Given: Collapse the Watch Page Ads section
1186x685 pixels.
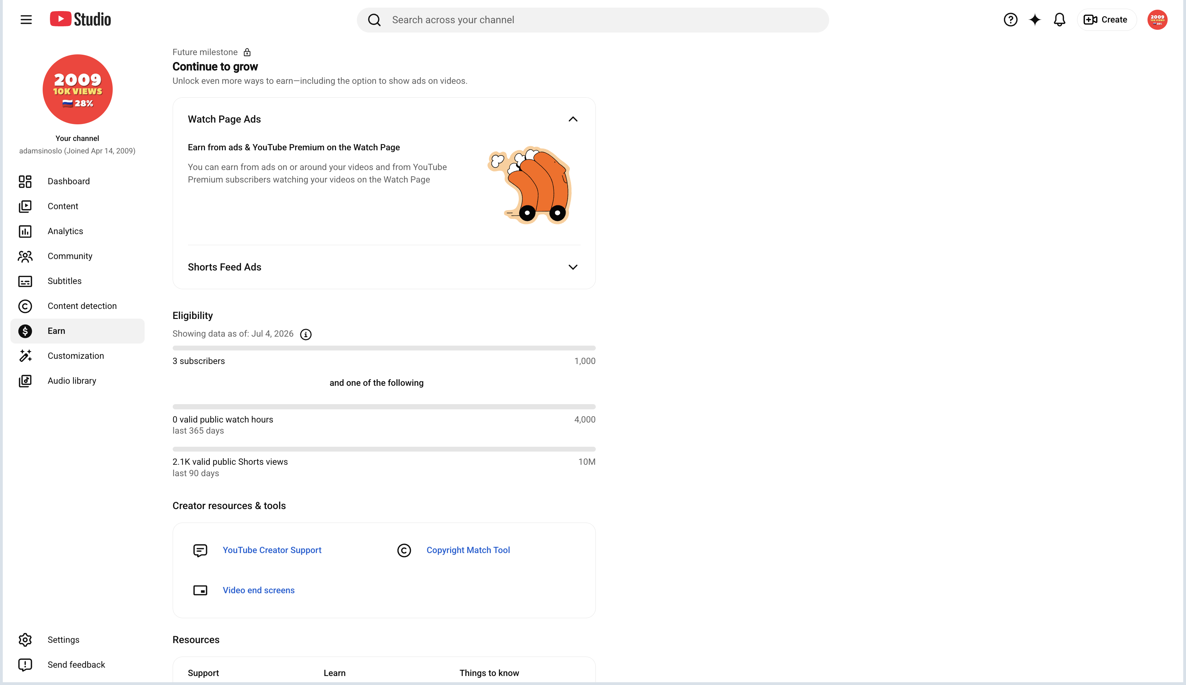Looking at the screenshot, I should point(572,119).
